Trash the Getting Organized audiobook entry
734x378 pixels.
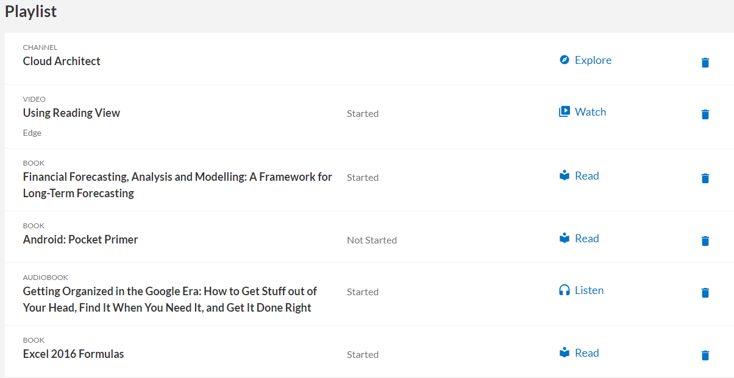point(705,292)
